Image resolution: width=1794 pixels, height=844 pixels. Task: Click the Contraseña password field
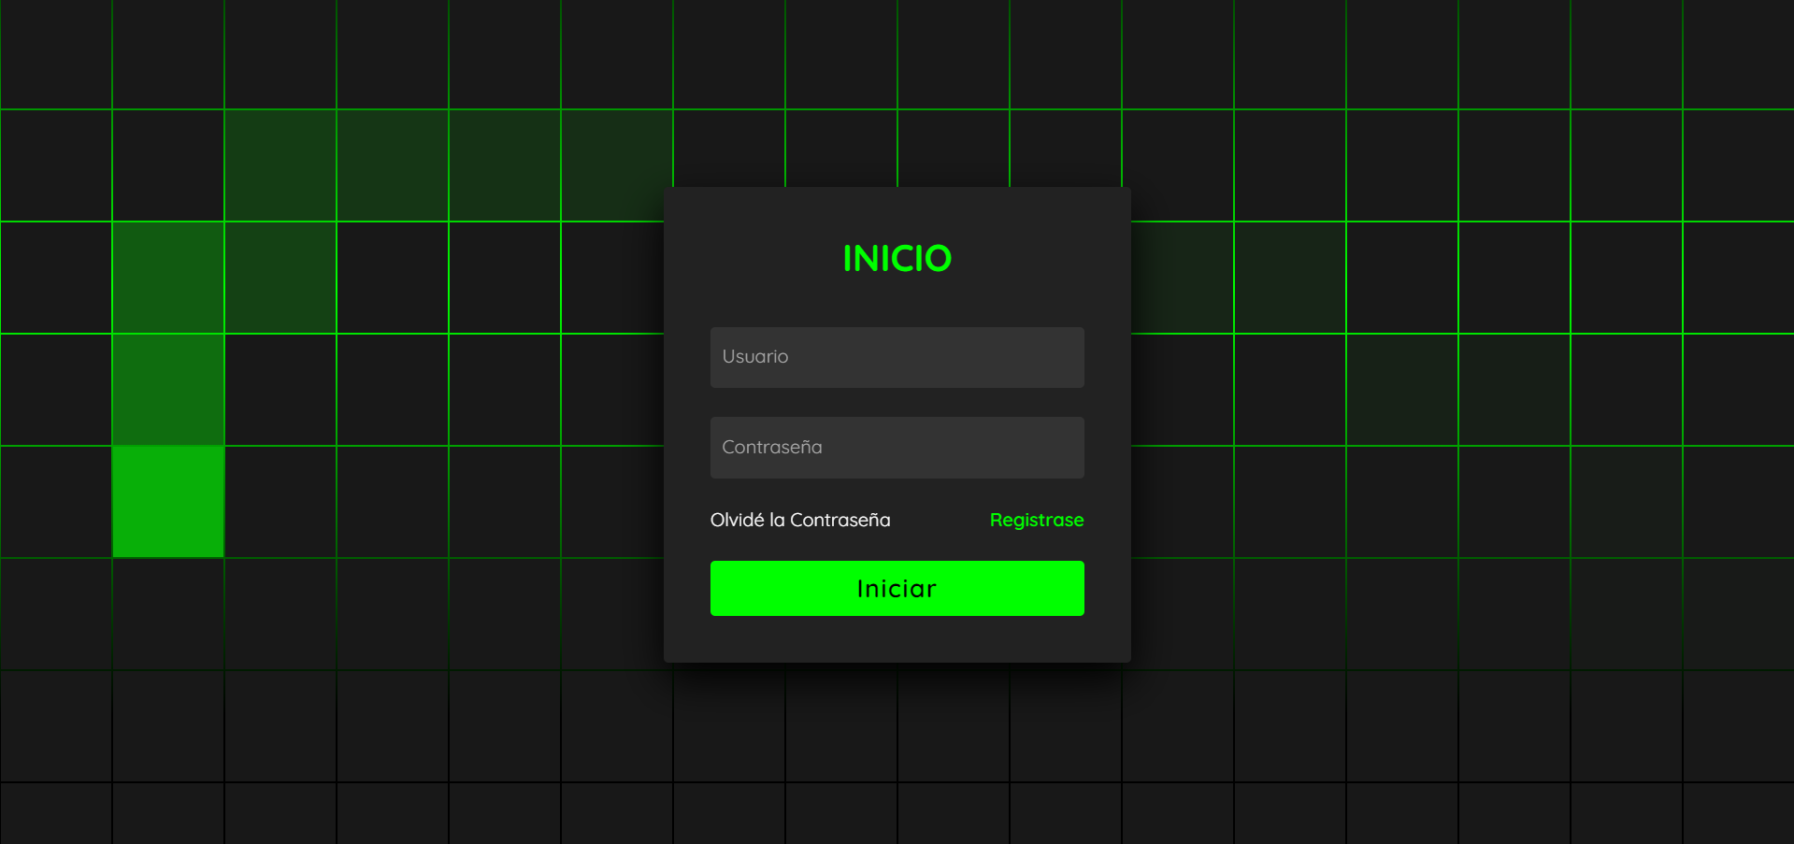[896, 447]
